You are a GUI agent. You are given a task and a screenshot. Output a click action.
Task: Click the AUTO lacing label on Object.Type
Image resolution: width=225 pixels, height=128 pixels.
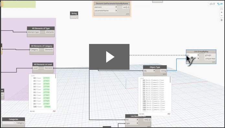pos(164,74)
